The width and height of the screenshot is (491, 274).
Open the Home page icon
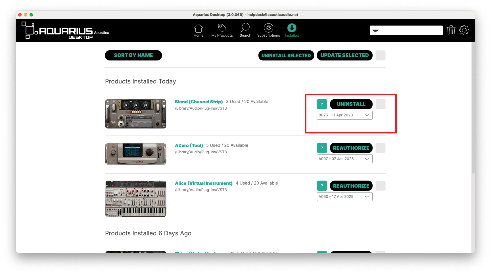click(x=199, y=28)
